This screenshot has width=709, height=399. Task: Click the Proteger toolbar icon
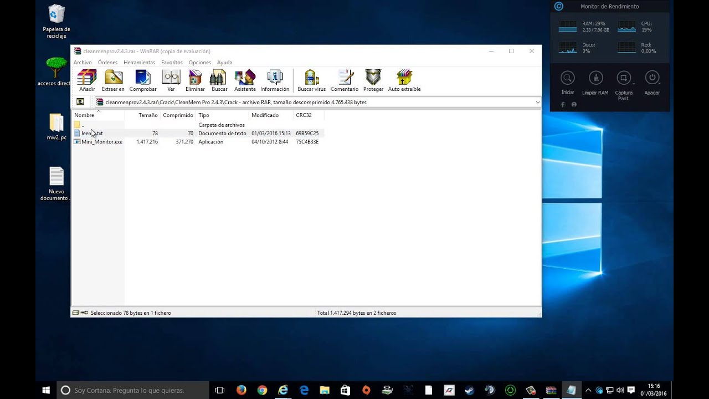pos(373,80)
